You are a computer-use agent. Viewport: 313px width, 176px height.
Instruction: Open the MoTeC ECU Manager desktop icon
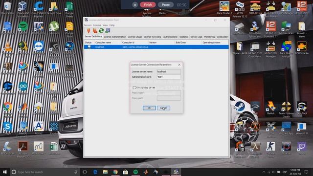tap(270, 49)
